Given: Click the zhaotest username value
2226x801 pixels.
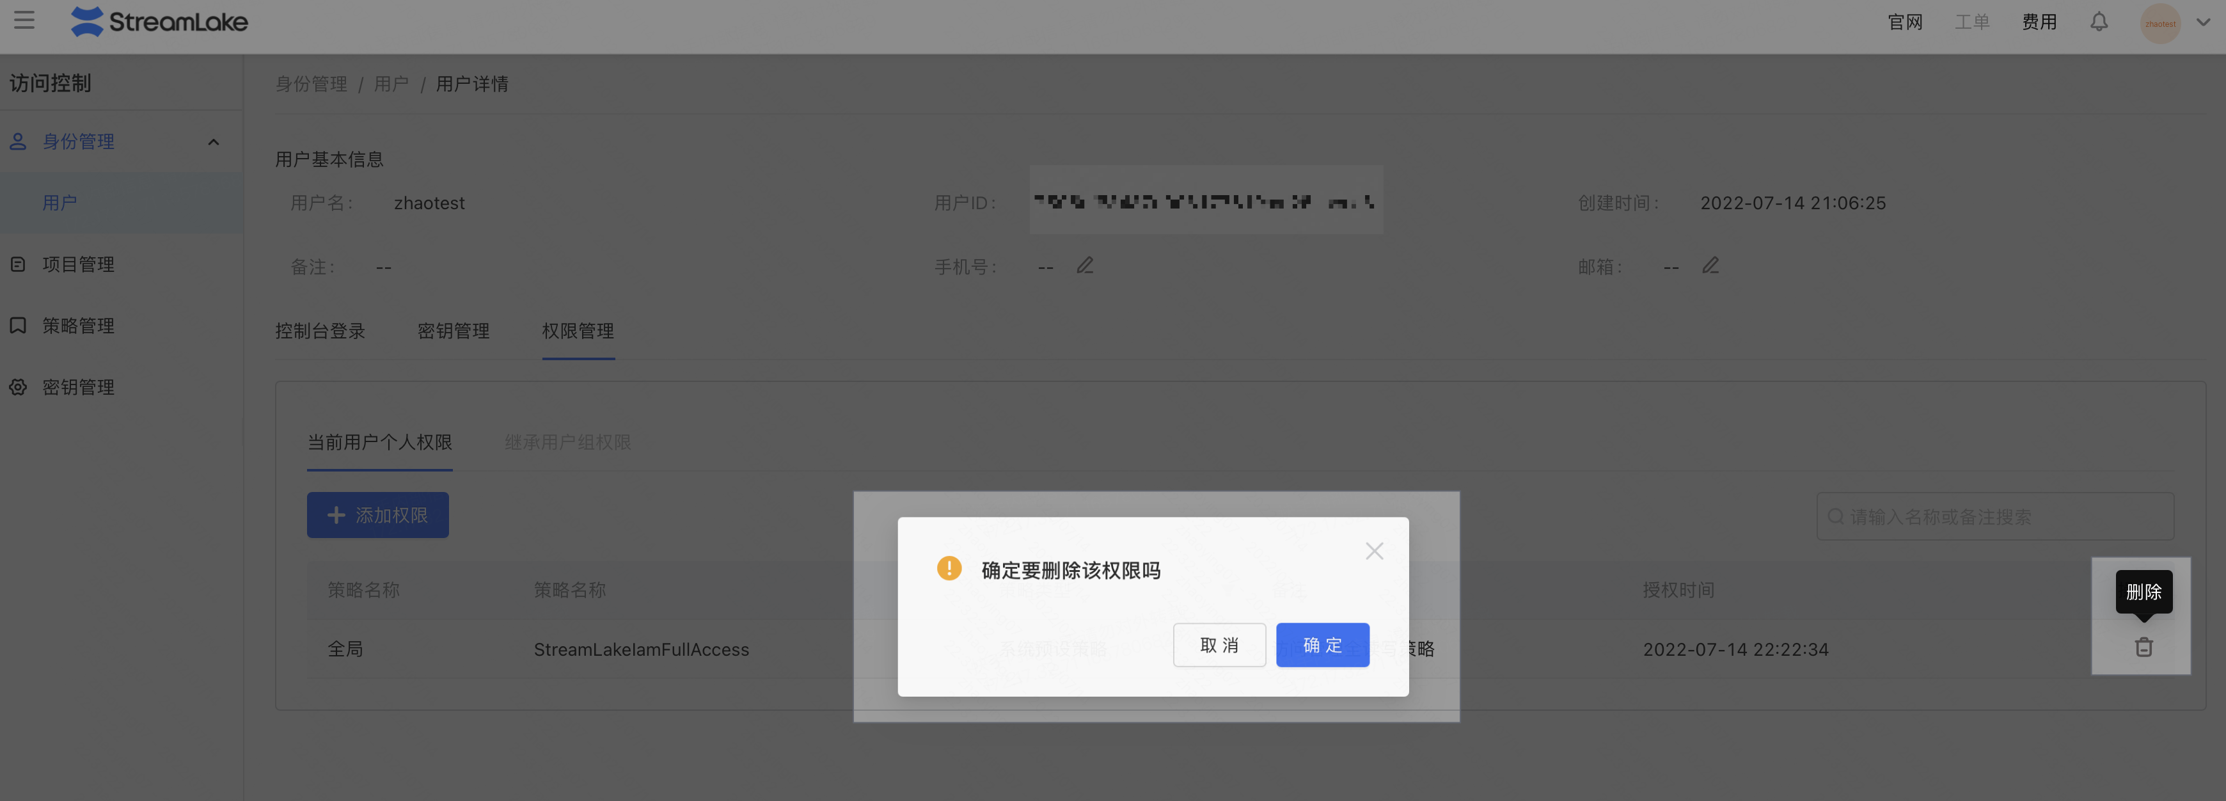Looking at the screenshot, I should coord(429,203).
